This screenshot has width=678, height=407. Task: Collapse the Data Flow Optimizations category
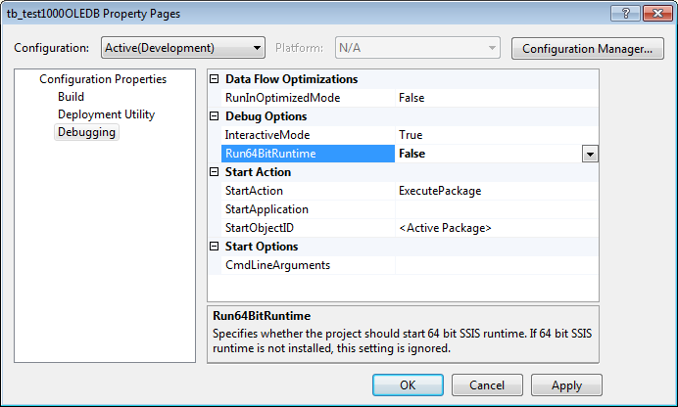tap(216, 79)
